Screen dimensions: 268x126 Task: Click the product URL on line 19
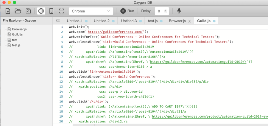[210, 116]
